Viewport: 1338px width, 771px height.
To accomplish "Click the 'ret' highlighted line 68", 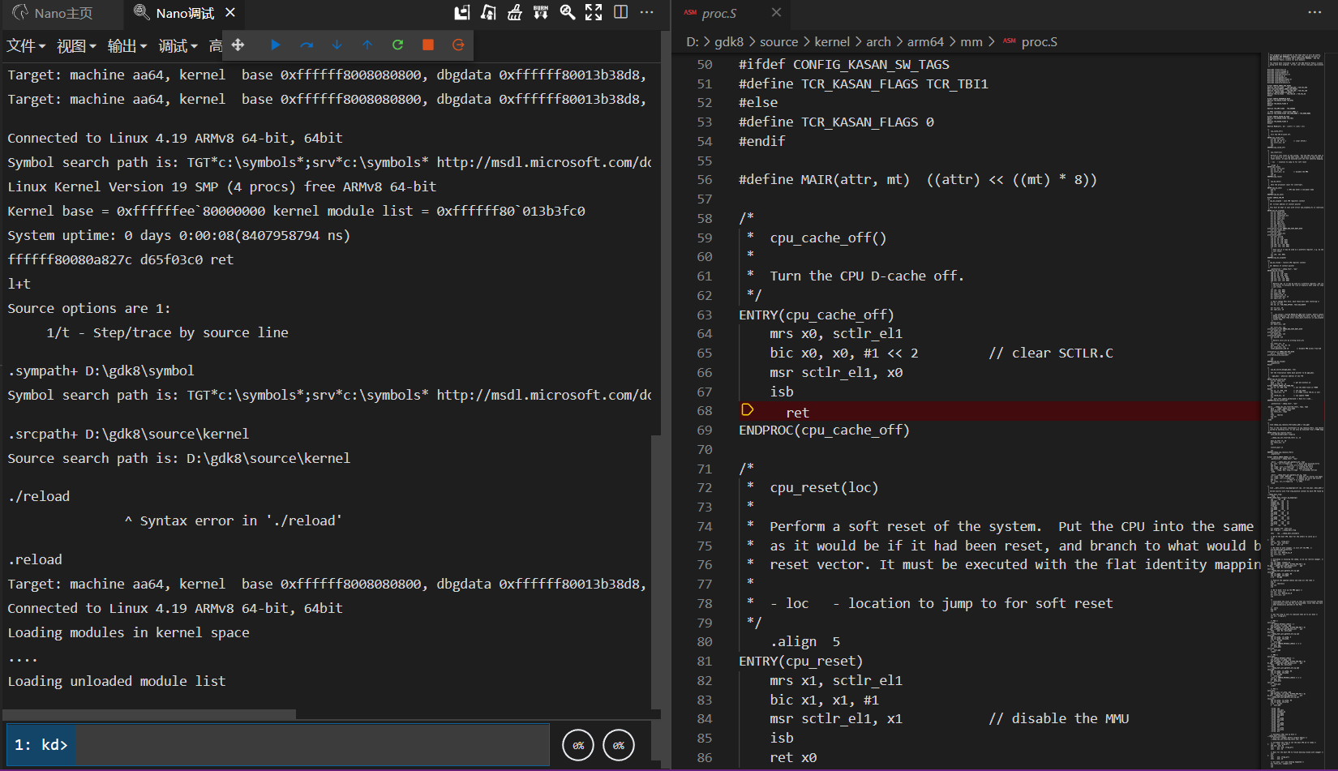I will 797,412.
